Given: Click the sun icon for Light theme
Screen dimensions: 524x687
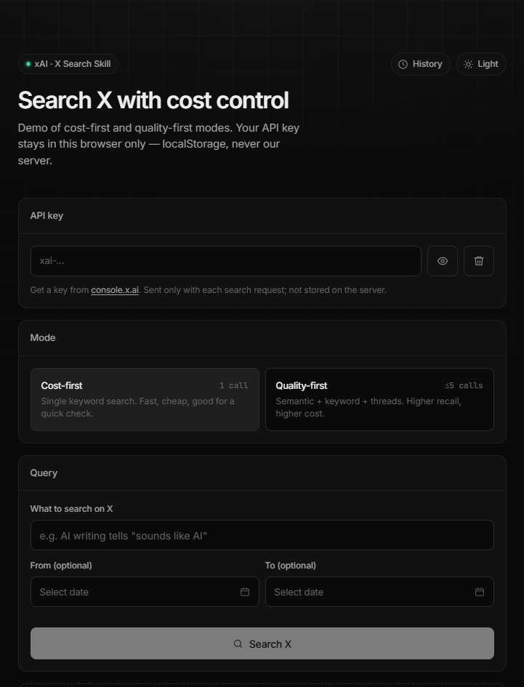Looking at the screenshot, I should click(x=468, y=65).
